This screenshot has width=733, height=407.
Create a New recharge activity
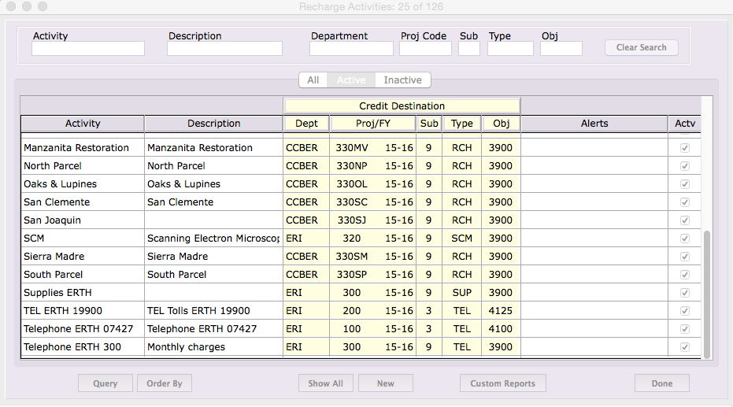[385, 383]
